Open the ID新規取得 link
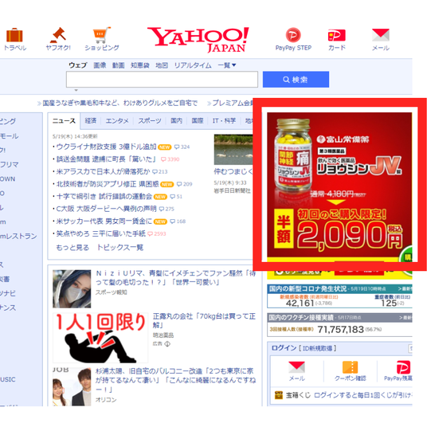 [x=317, y=348]
